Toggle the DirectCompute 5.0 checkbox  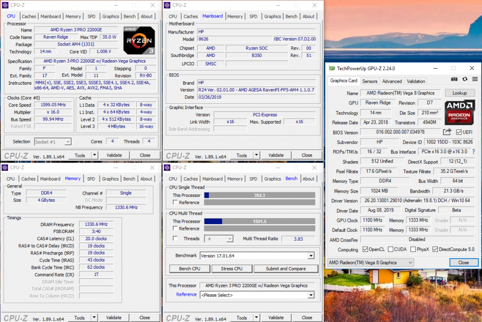pos(435,249)
